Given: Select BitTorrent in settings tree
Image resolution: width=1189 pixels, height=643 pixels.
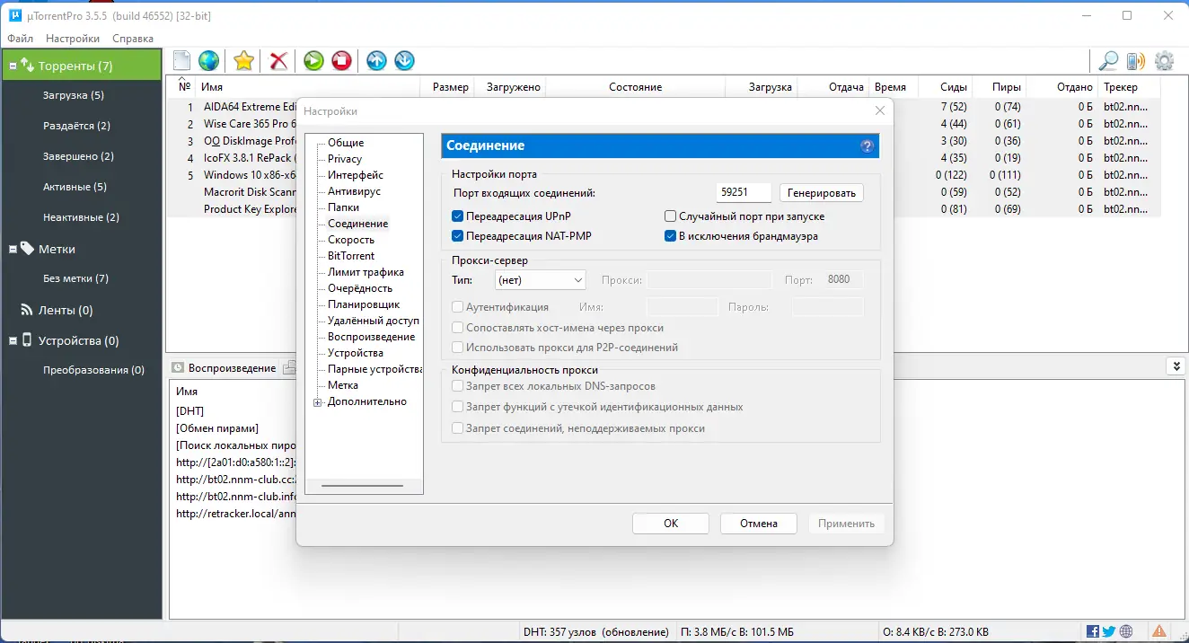Looking at the screenshot, I should (x=351, y=256).
